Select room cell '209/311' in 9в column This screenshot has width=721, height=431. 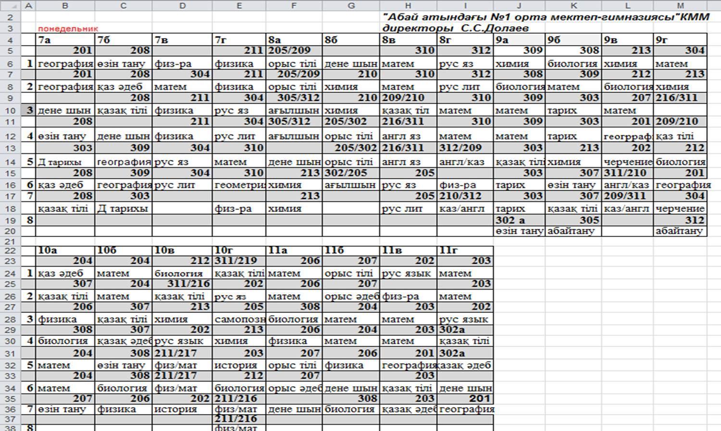coord(627,196)
